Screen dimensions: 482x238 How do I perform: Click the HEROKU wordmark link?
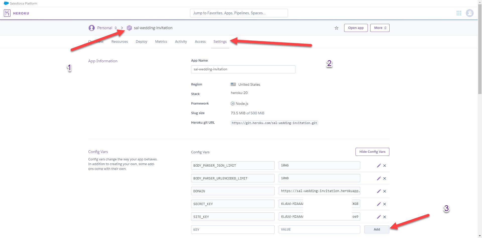point(21,13)
